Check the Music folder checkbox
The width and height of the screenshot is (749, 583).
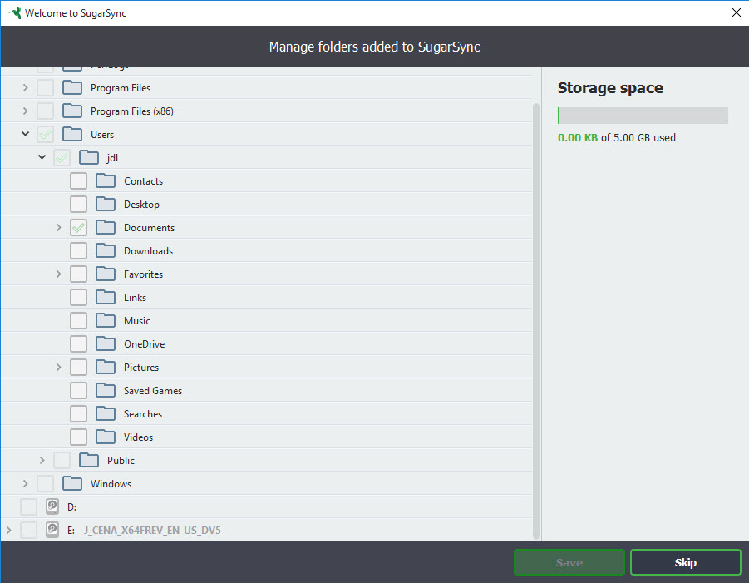[78, 321]
